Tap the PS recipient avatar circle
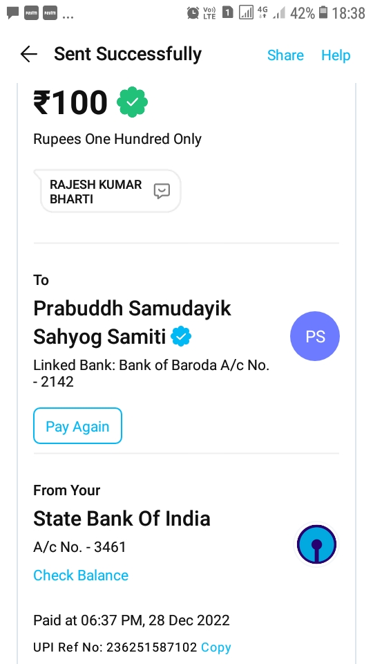The height and width of the screenshot is (664, 373). [x=315, y=336]
